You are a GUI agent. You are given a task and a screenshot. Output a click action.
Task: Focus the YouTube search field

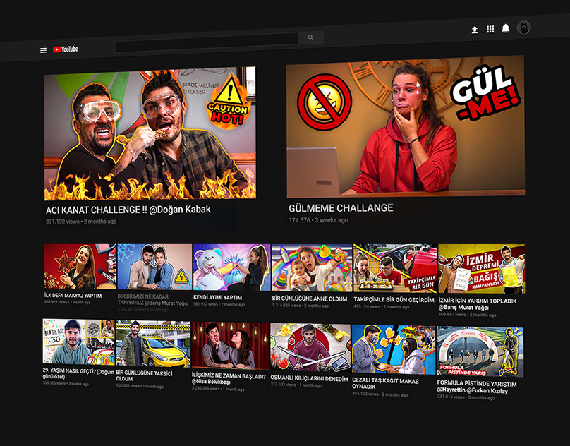(207, 42)
